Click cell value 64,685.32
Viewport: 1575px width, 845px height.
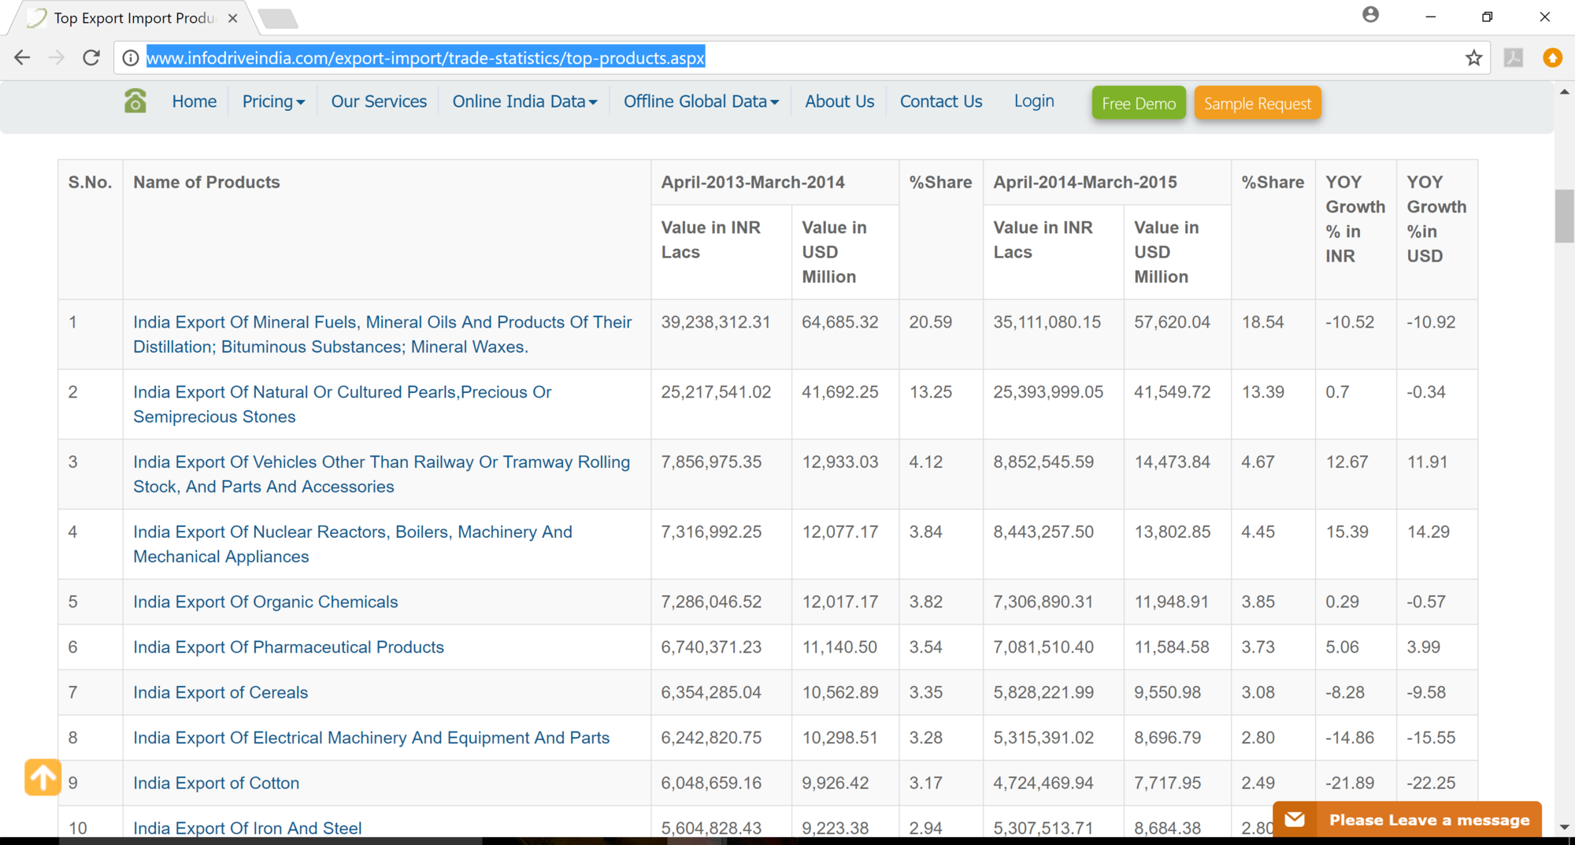(839, 322)
